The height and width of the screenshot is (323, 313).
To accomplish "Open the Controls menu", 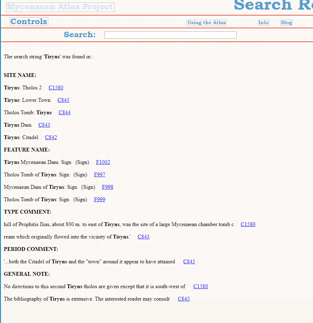I will 29,22.
